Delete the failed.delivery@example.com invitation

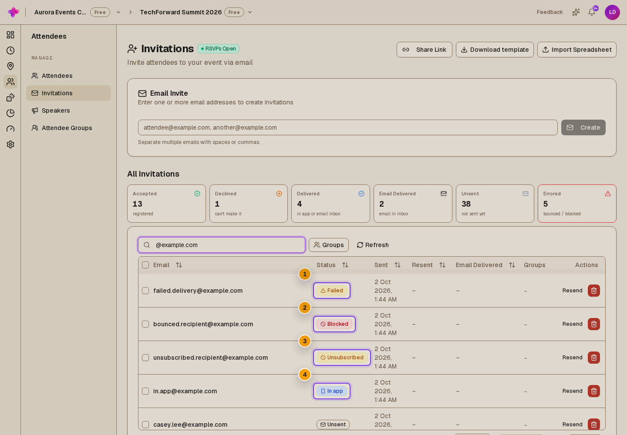[x=594, y=291]
